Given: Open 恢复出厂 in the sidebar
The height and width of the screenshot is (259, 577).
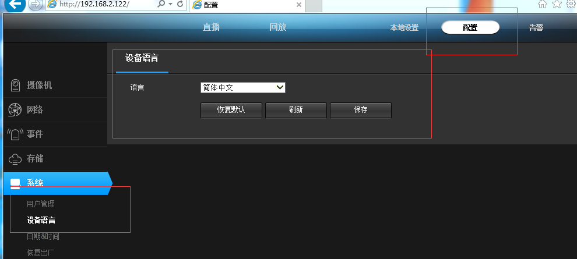Looking at the screenshot, I should 41,253.
